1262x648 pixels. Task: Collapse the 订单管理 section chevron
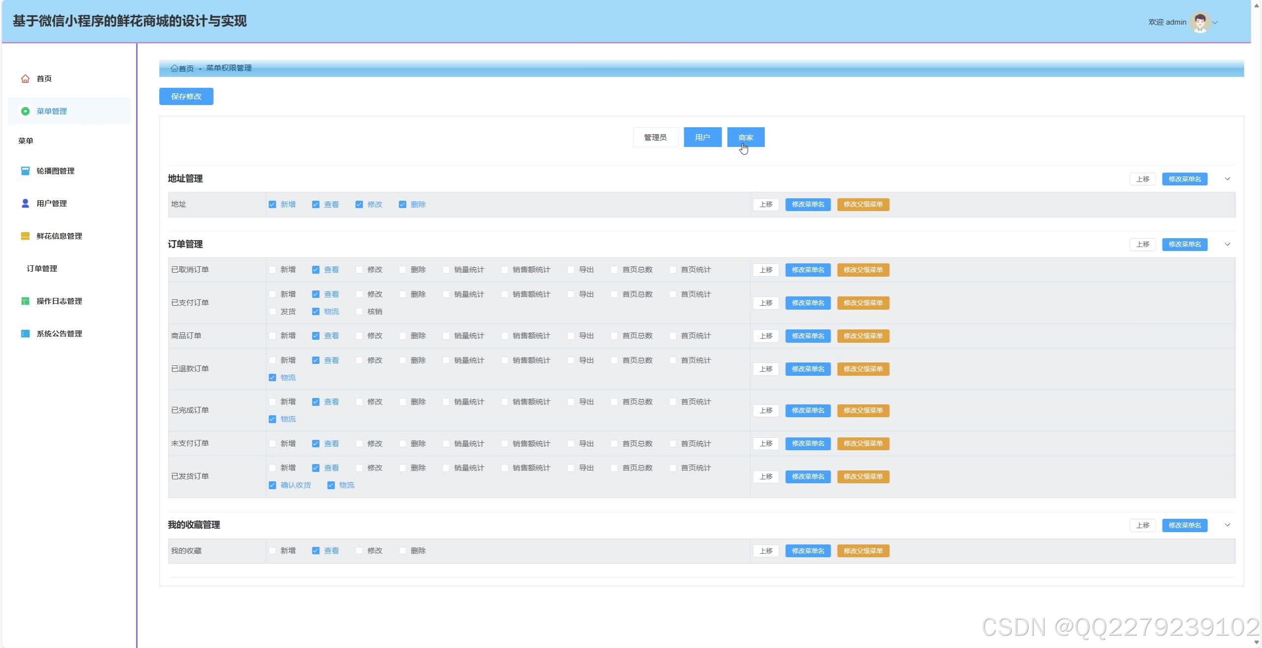1227,245
